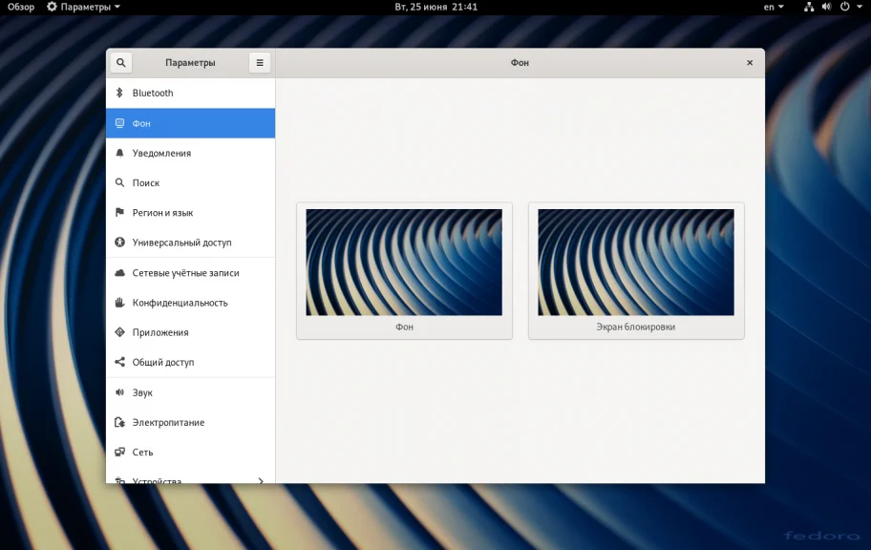
Task: Expand the Устройства submenu chevron
Action: [261, 480]
